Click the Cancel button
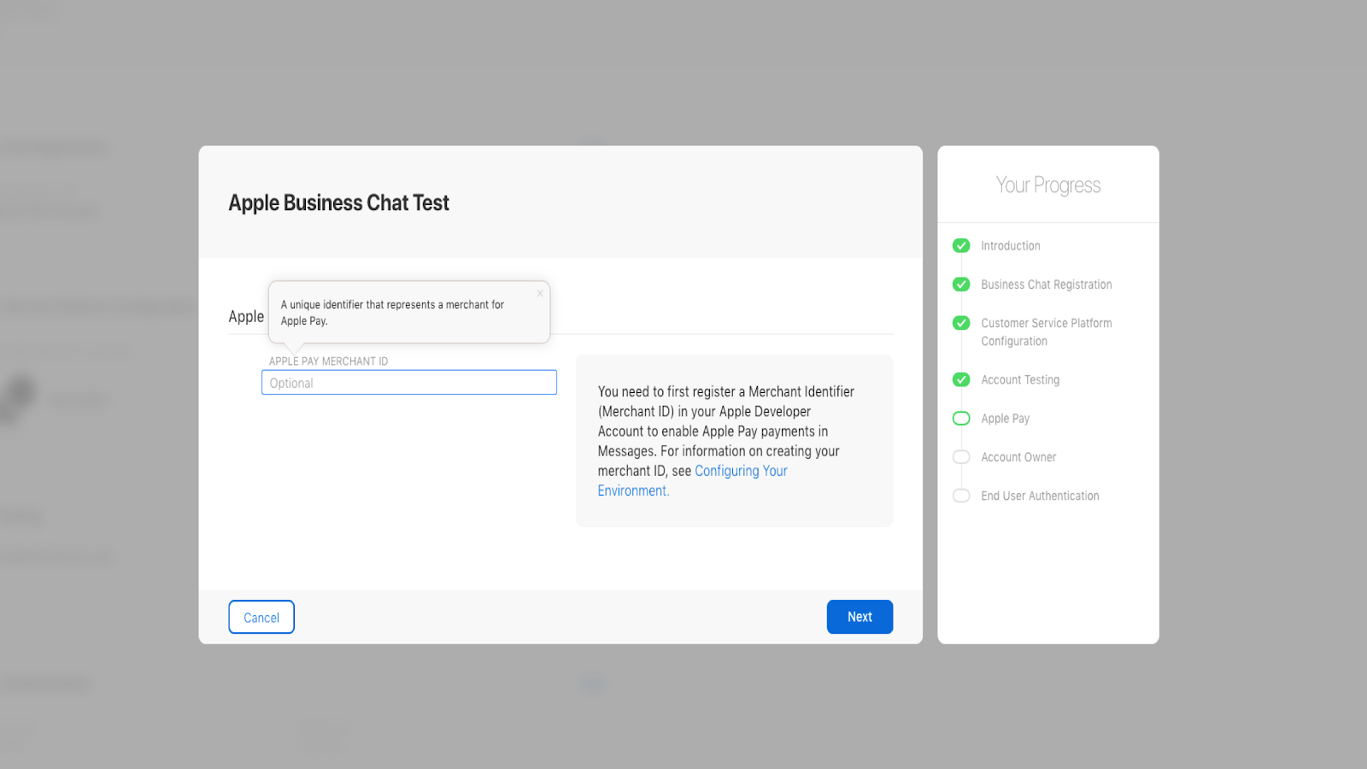This screenshot has width=1367, height=769. point(261,617)
